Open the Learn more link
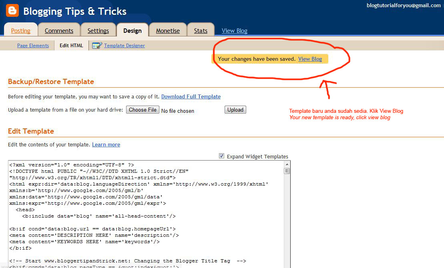Viewport: 444px width, 268px height. 106,145
